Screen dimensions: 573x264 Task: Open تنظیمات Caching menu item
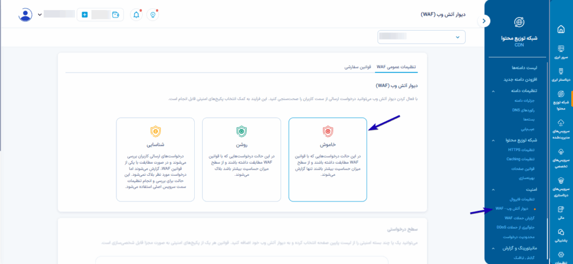pyautogui.click(x=520, y=159)
